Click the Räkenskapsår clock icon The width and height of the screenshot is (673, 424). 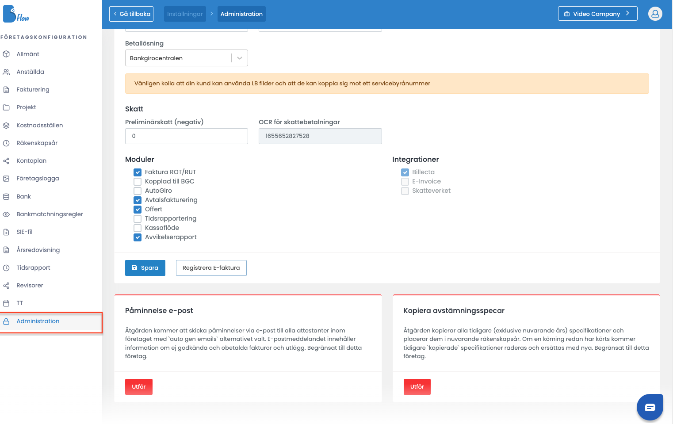[6, 143]
